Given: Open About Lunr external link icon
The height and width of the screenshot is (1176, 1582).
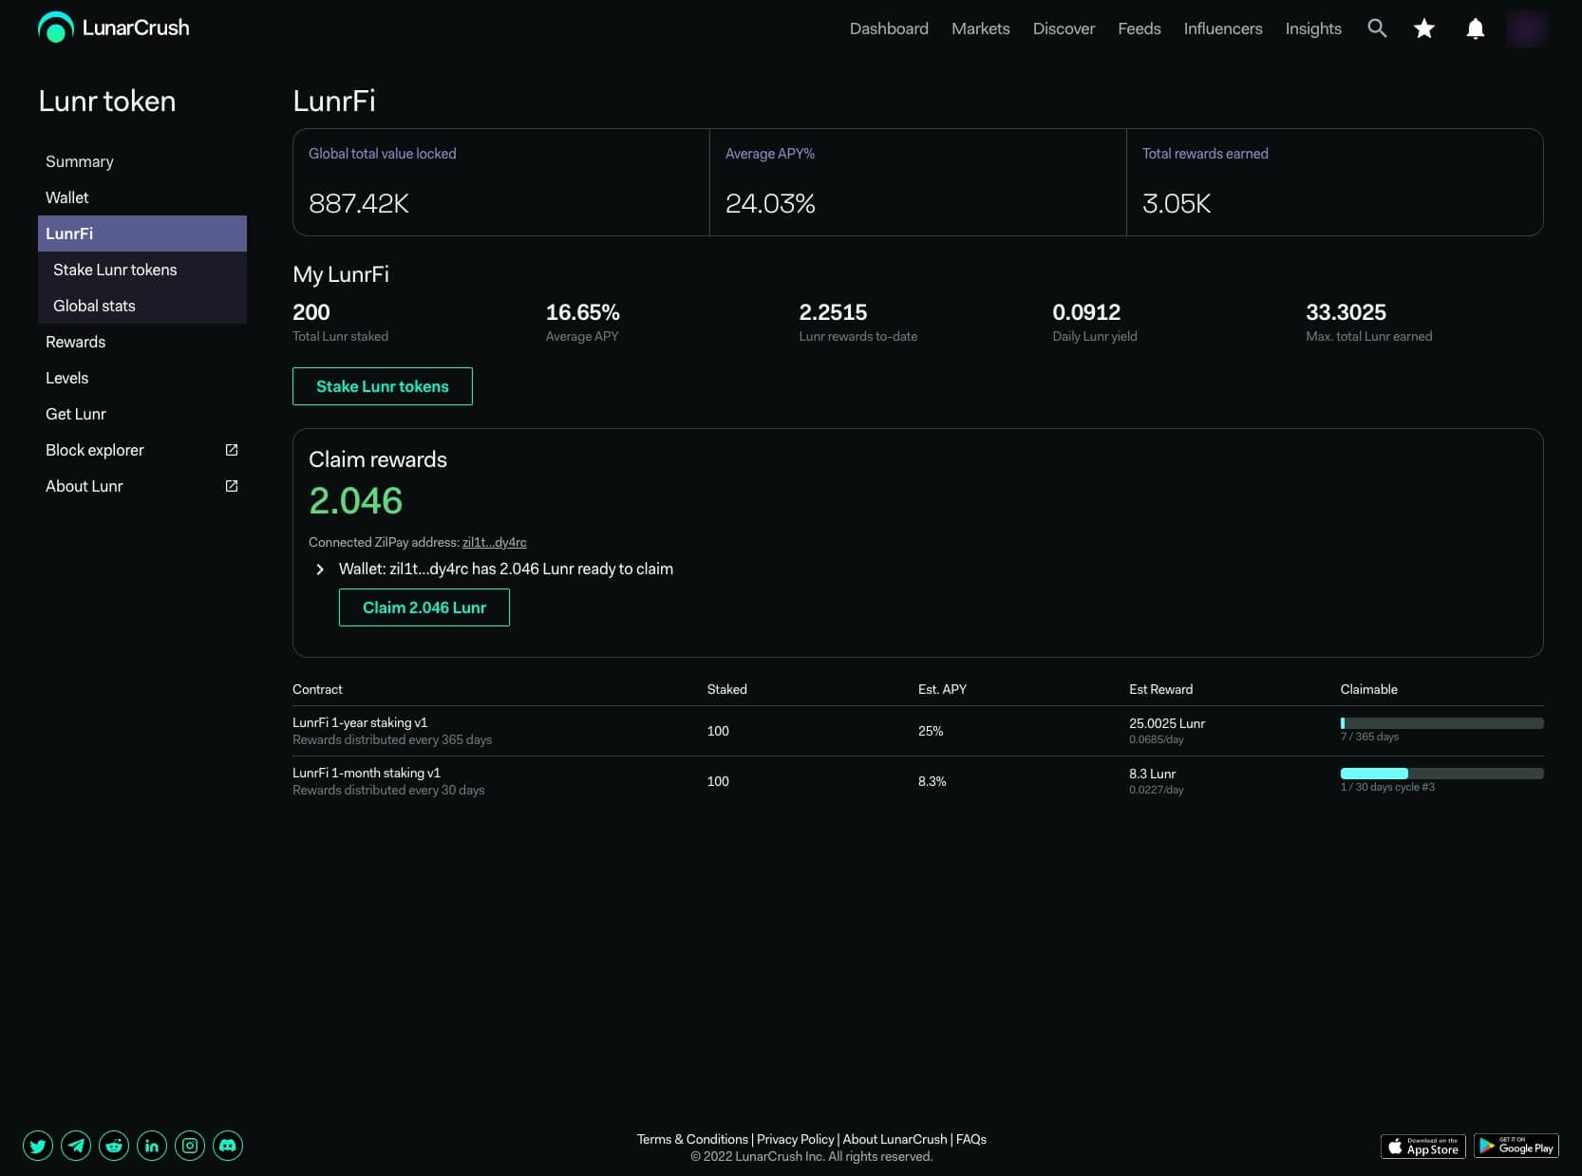Looking at the screenshot, I should tap(232, 486).
